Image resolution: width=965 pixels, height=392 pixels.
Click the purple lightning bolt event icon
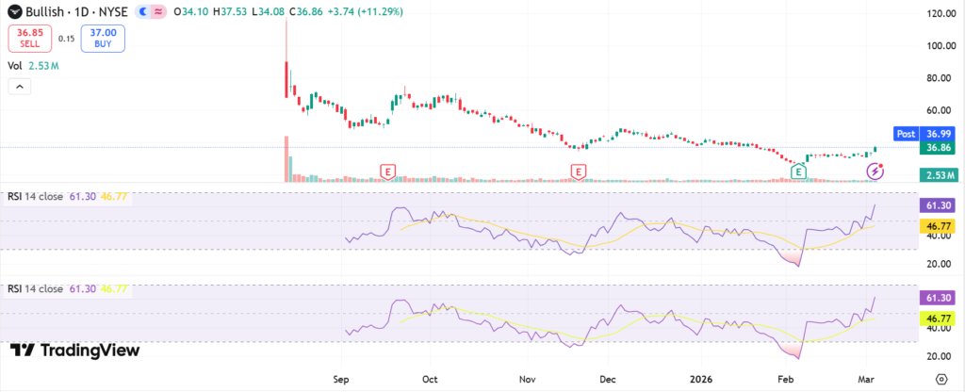tap(876, 171)
